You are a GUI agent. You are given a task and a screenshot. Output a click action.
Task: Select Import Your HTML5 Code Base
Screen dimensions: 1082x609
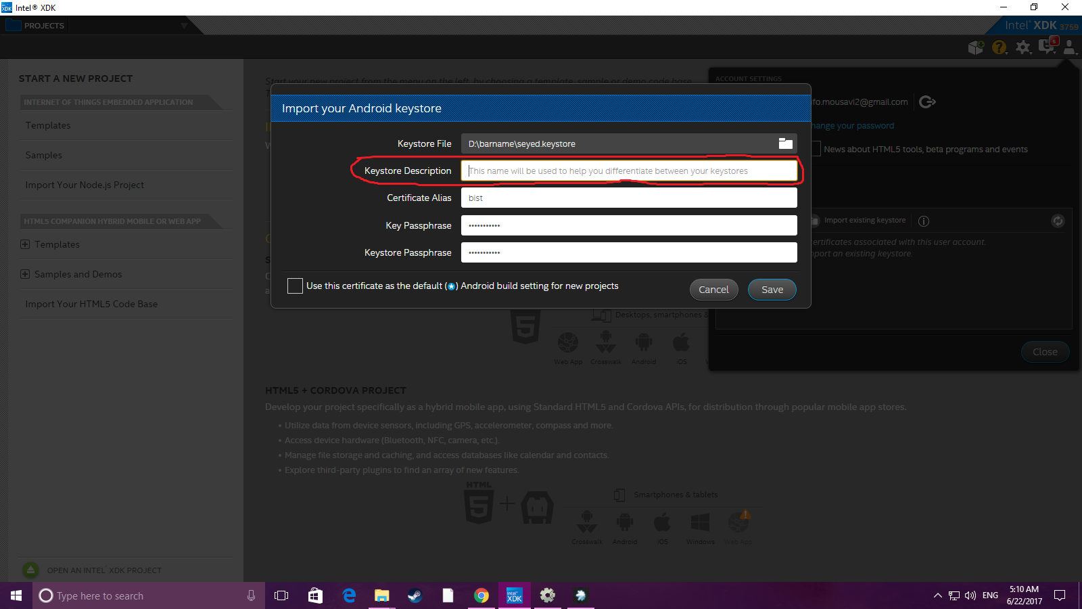click(91, 304)
